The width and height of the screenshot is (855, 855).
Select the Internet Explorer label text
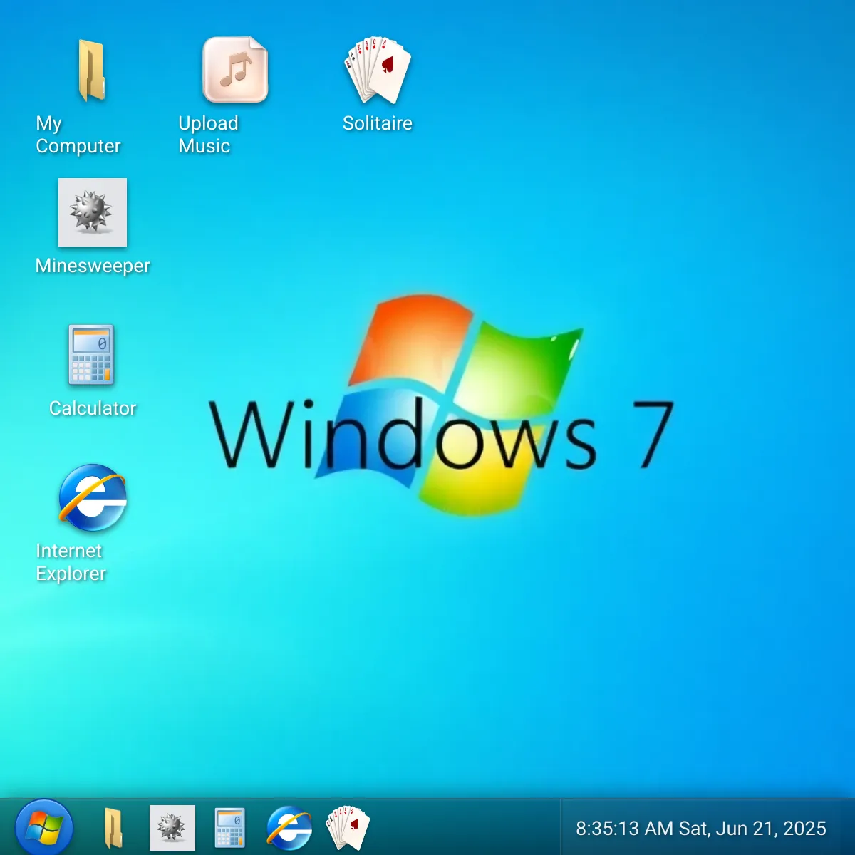pos(71,562)
